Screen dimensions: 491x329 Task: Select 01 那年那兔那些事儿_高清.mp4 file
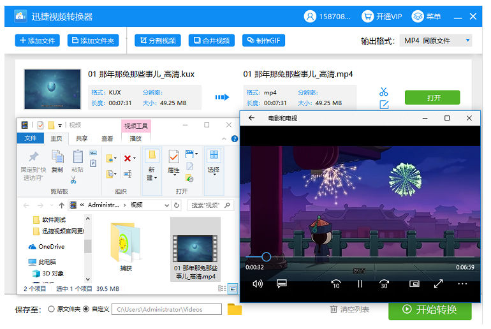point(195,249)
